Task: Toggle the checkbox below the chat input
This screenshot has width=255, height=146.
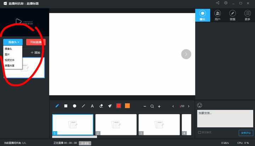Action: tap(199, 132)
